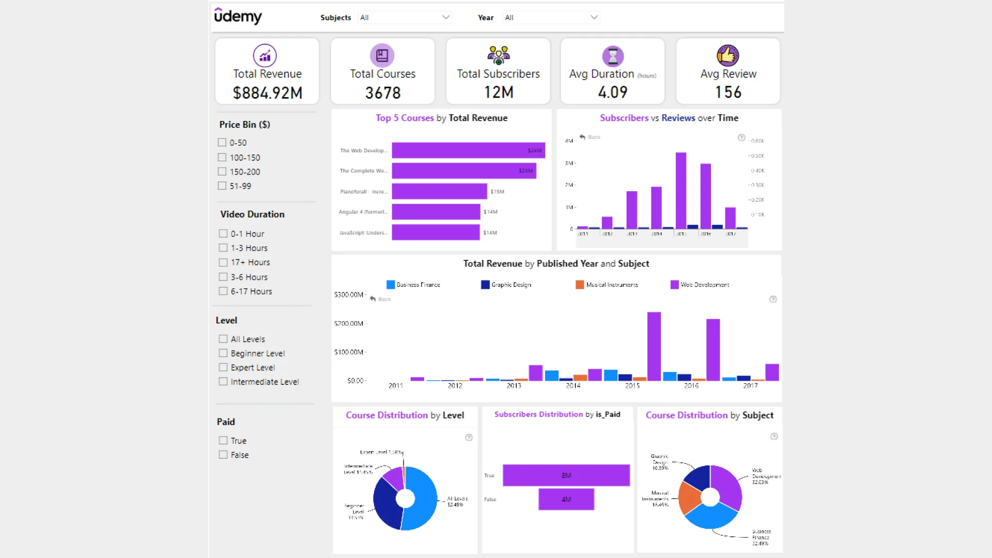Check the Intermediate Level filter
The width and height of the screenshot is (992, 558).
(x=223, y=381)
